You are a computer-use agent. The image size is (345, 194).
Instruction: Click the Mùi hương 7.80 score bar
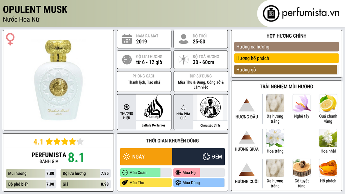[31, 173]
